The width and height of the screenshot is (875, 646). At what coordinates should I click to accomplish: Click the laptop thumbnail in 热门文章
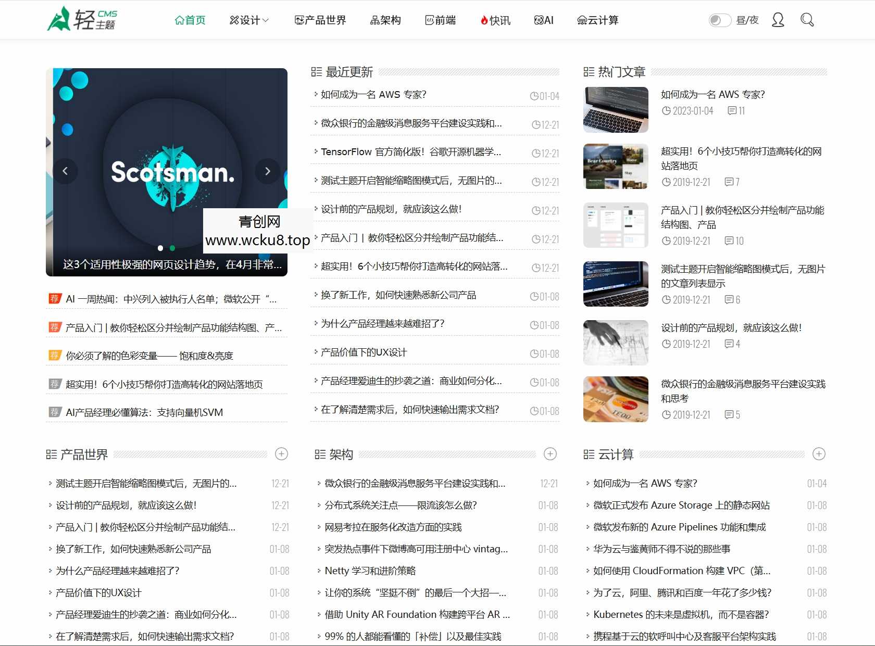click(616, 110)
